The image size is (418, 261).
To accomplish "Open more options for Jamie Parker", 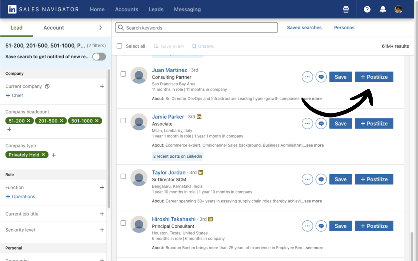I will click(307, 124).
